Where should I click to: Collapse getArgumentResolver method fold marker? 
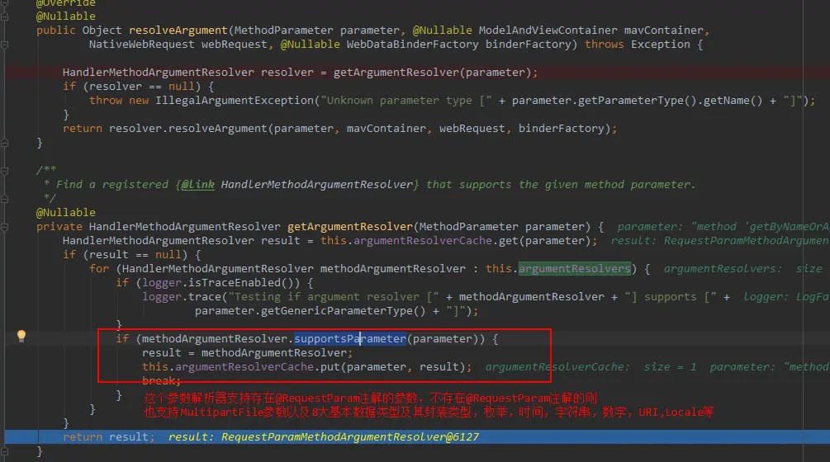(4, 227)
